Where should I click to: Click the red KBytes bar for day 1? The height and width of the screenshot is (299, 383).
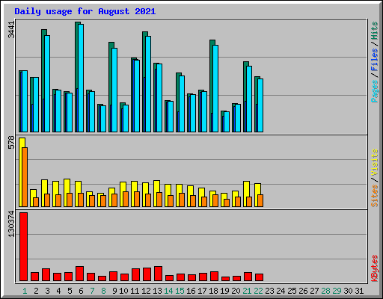click(24, 247)
